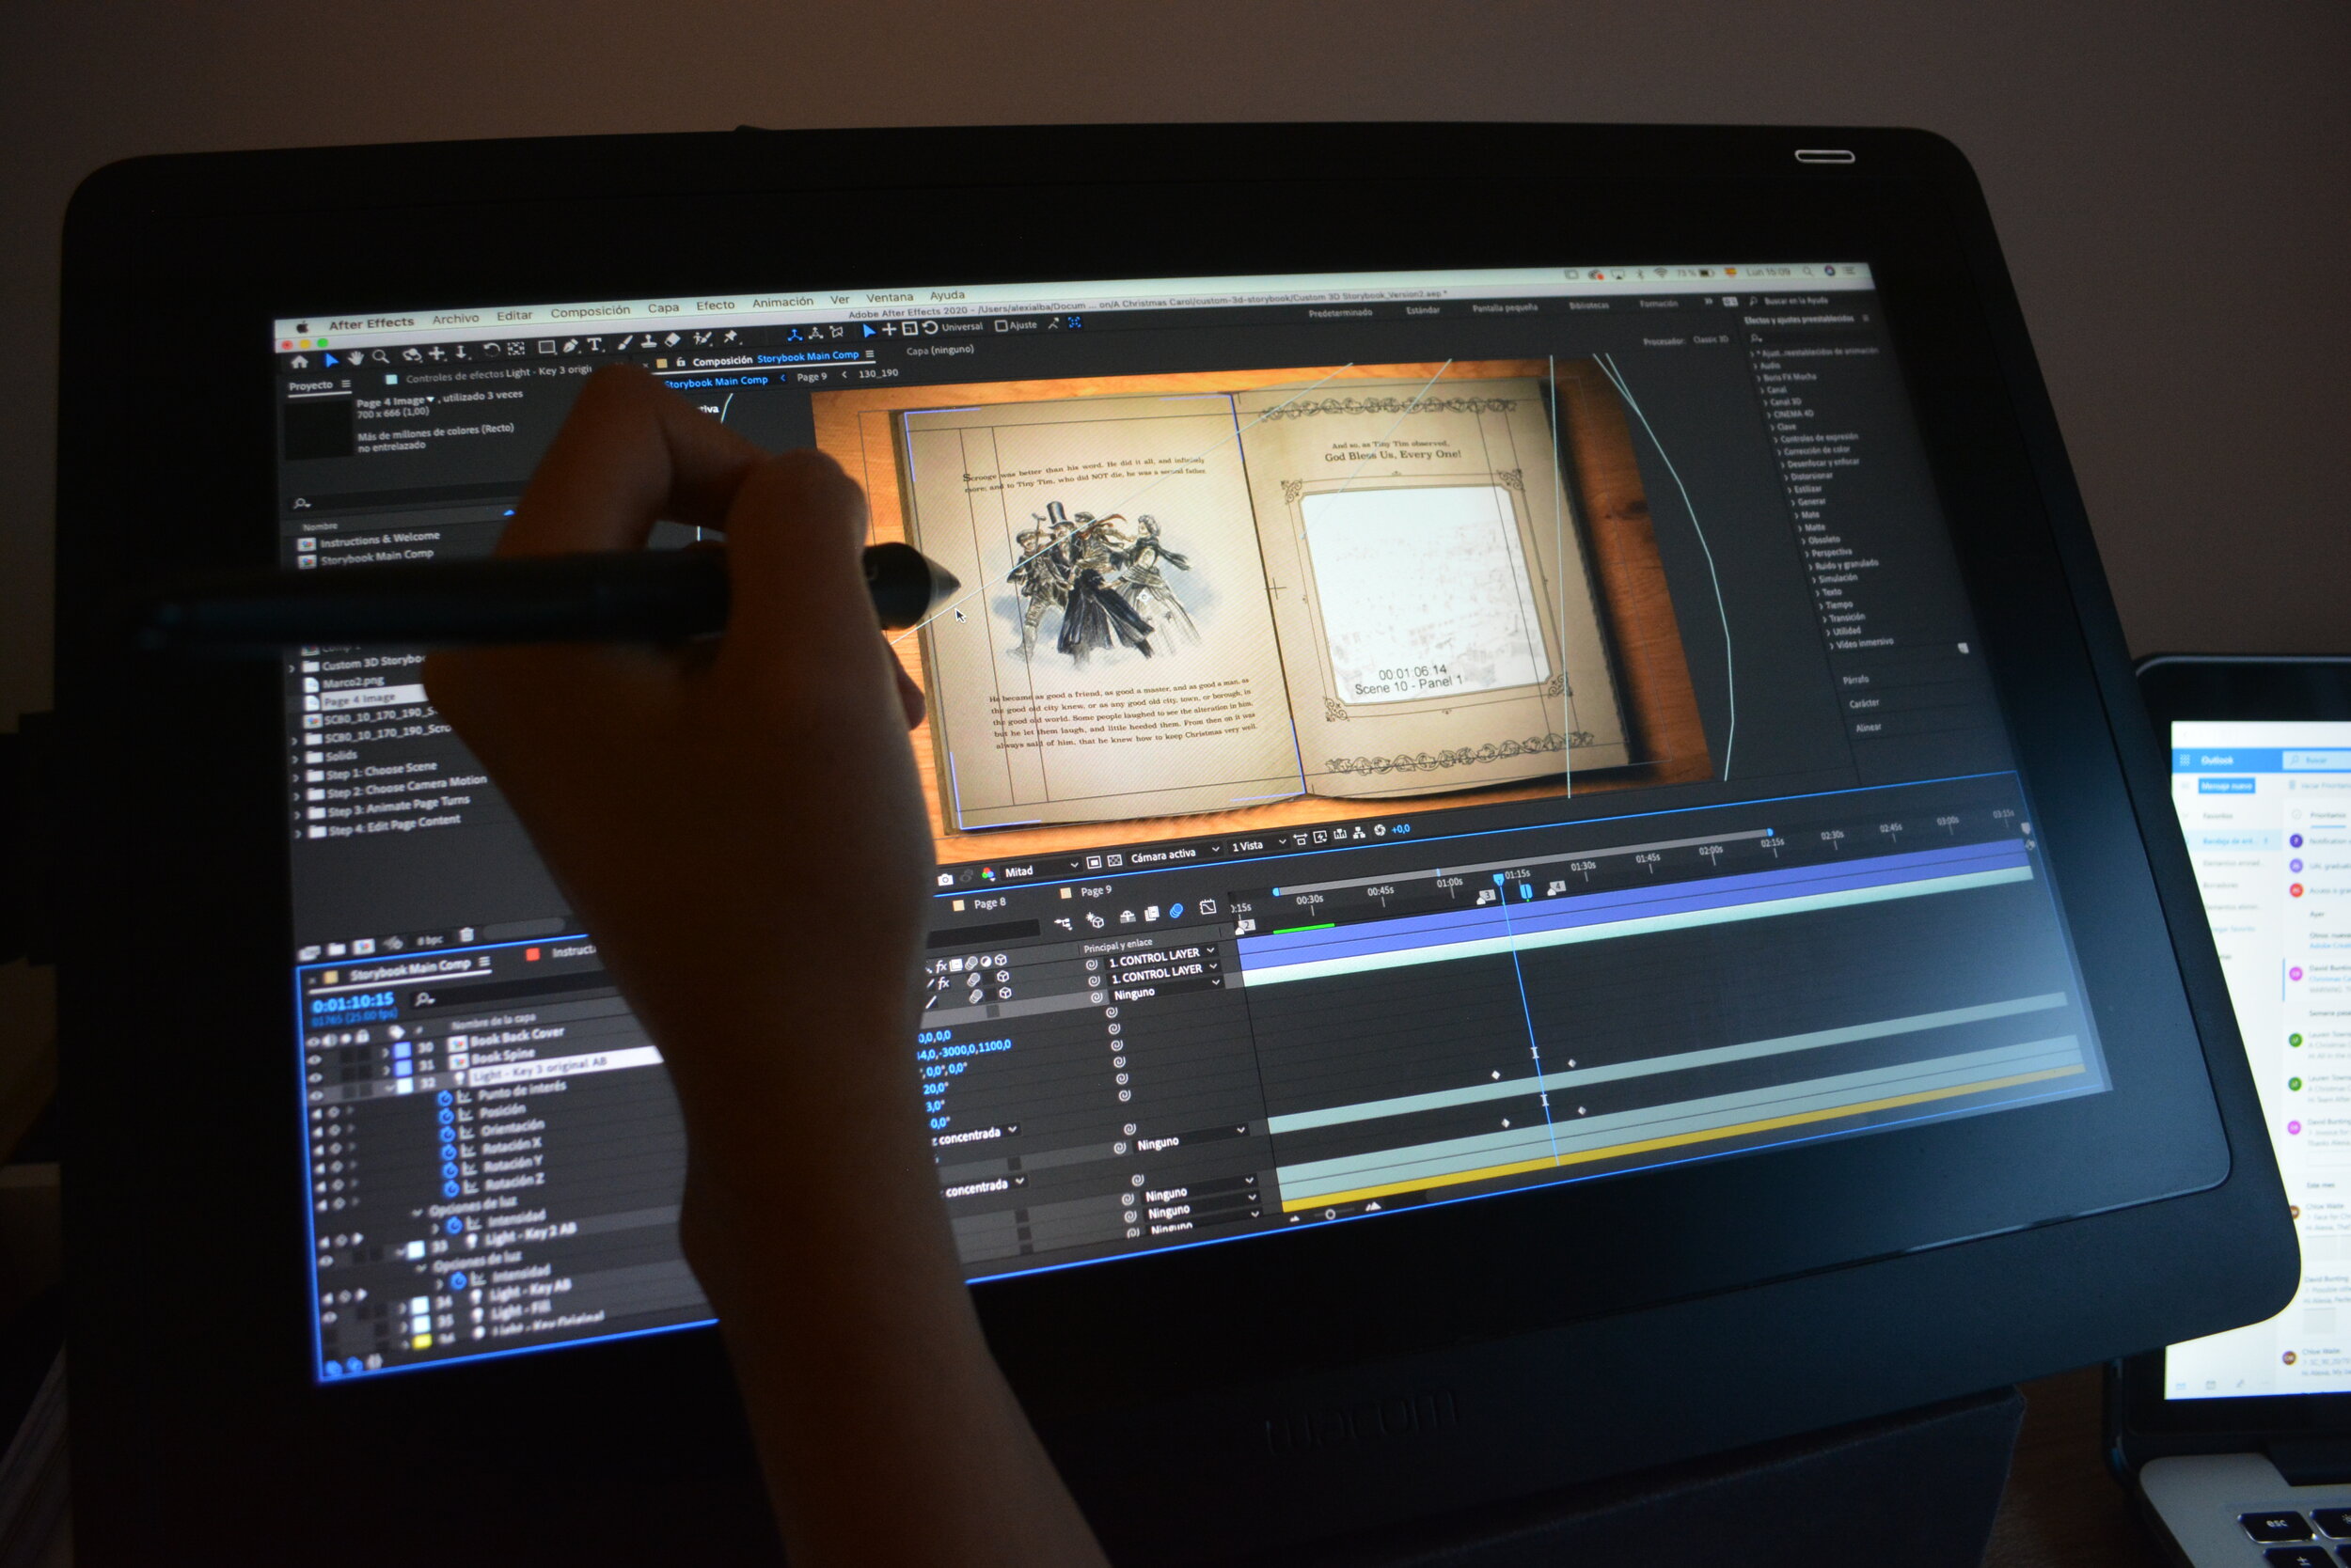Image resolution: width=2351 pixels, height=1568 pixels.
Task: Click the +0,0 exposure value
Action: click(1400, 828)
